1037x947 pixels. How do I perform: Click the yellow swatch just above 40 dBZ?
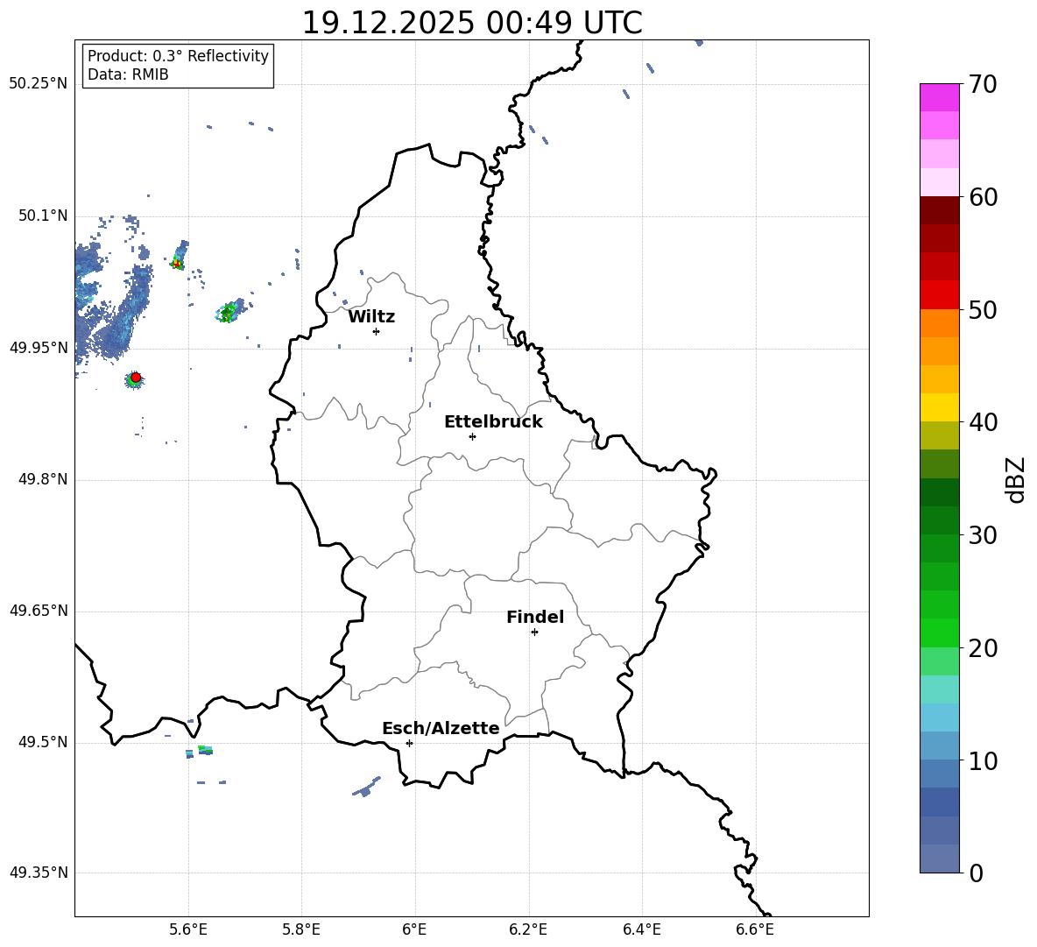[x=939, y=407]
